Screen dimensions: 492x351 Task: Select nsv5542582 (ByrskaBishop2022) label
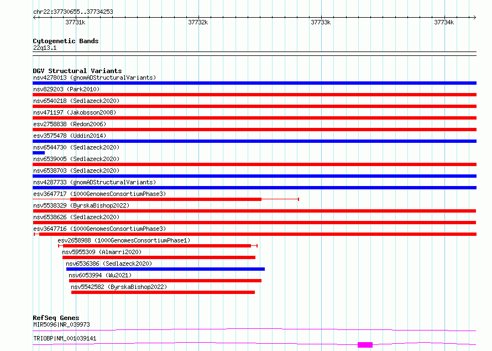point(119,287)
